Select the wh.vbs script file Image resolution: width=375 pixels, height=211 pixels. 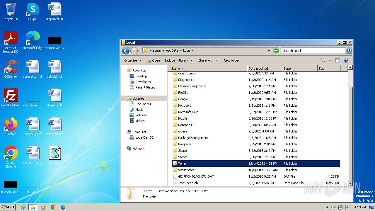pyautogui.click(x=54, y=155)
